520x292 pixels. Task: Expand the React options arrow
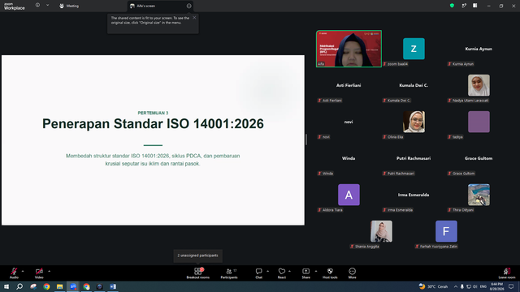[x=289, y=271]
